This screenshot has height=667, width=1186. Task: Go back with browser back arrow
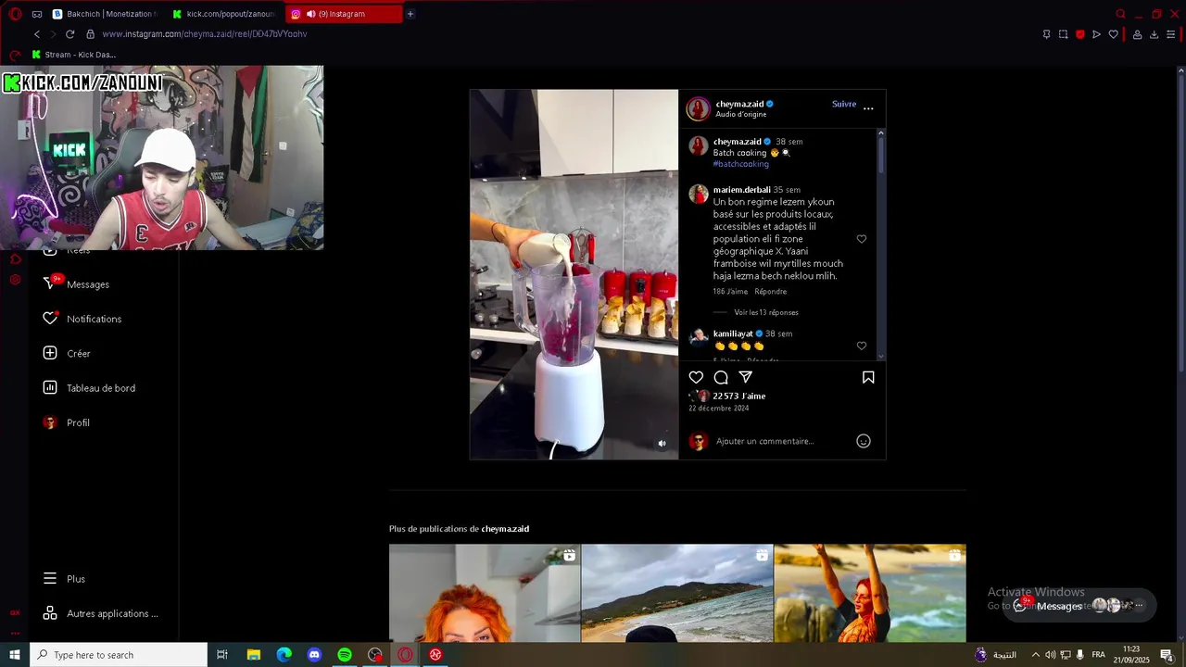(x=37, y=34)
